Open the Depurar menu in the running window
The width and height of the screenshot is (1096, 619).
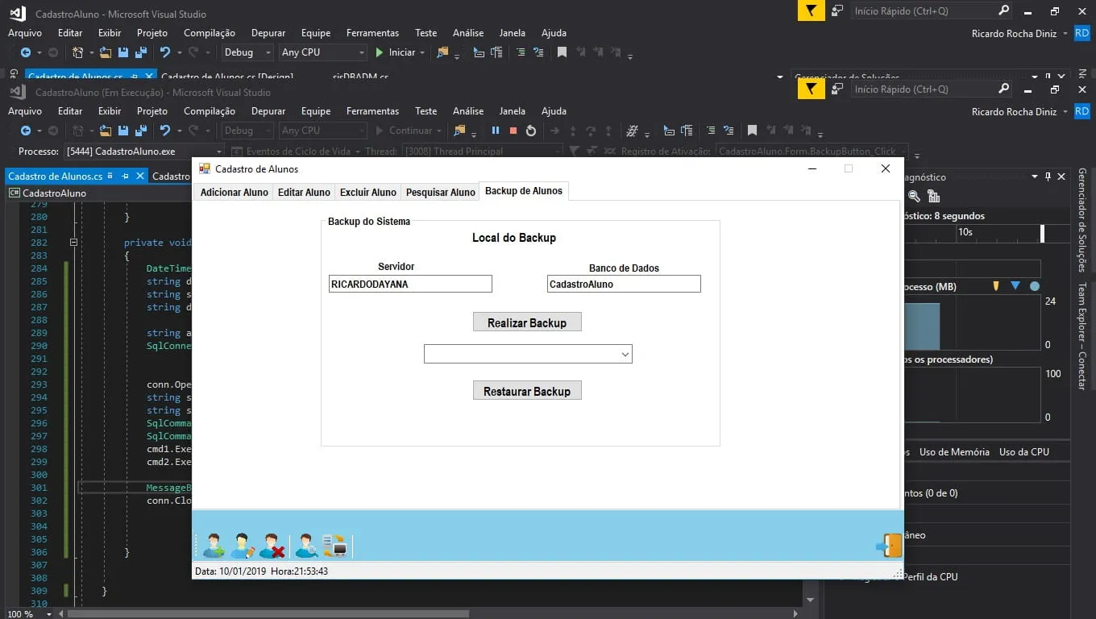point(268,111)
